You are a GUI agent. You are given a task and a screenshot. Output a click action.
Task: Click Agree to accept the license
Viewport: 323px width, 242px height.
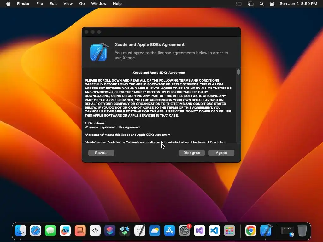click(221, 153)
